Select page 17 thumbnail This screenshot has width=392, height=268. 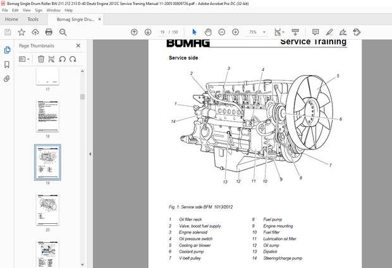coord(47,77)
